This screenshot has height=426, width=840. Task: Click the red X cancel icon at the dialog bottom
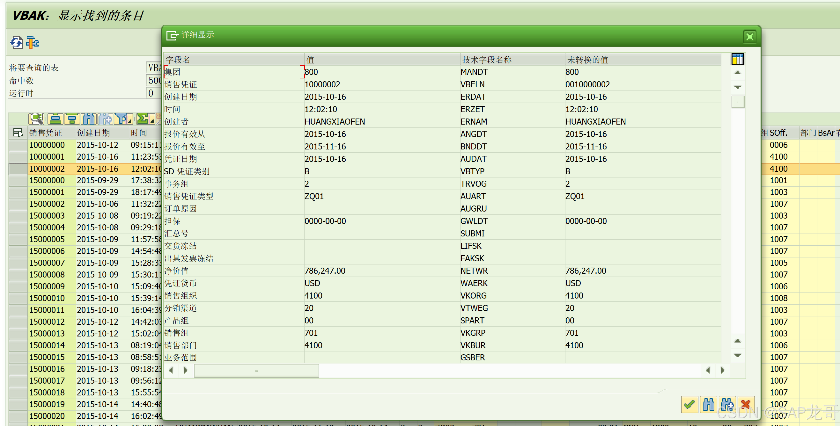point(746,405)
